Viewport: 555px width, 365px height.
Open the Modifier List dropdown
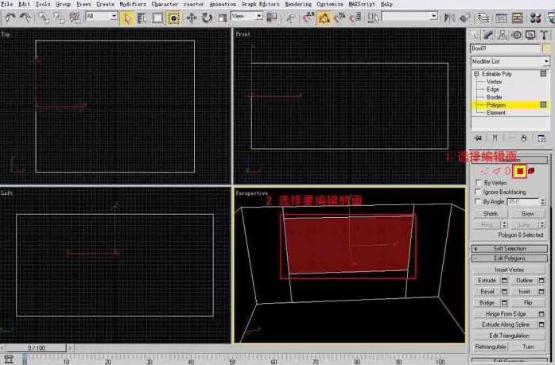510,61
